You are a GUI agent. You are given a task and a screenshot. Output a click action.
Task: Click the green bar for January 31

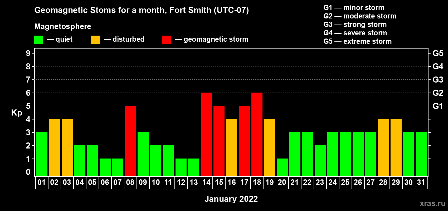(421, 154)
